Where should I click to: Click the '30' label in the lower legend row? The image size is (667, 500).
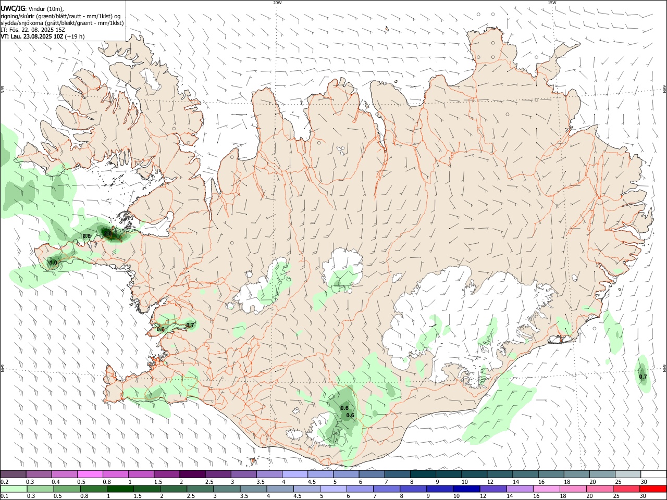point(643,496)
